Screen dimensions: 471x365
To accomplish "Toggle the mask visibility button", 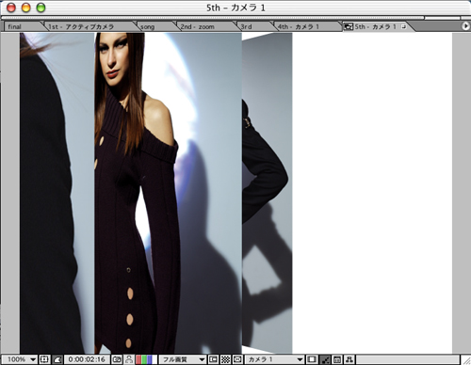I will click(57, 359).
